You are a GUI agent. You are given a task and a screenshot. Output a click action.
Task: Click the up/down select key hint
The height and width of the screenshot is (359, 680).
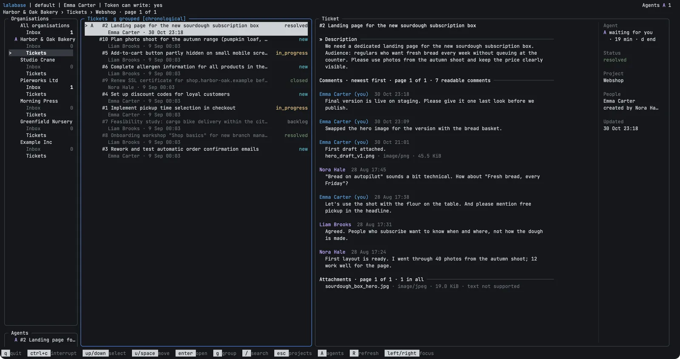click(104, 353)
